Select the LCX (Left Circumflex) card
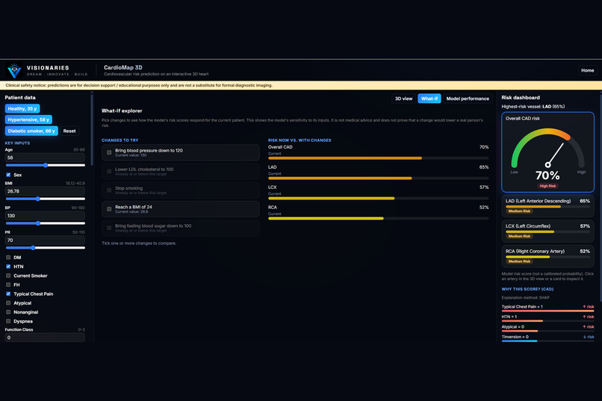Screen dimensions: 602x401 tap(547, 231)
